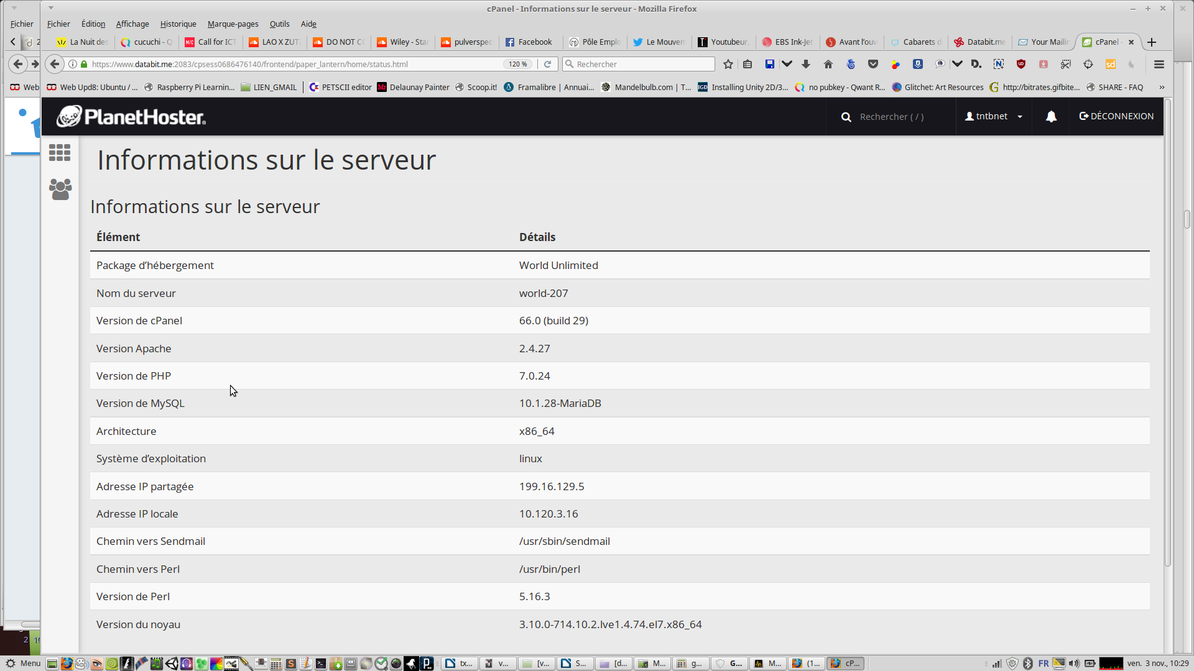
Task: Expand the bookmarks toolbar overflow chevron
Action: [1162, 88]
